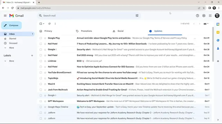This screenshot has height=124, width=222.
Task: Open Google Calendar side panel
Action: click(x=218, y=24)
